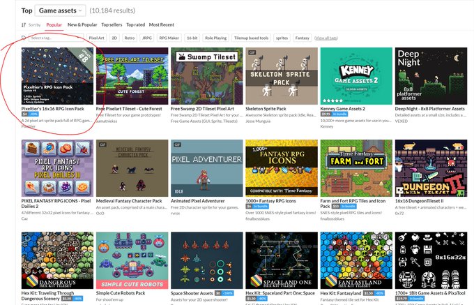Open the Fantasyland Hex Kit thumbnail
The height and width of the screenshot is (305, 474).
pyautogui.click(x=356, y=260)
